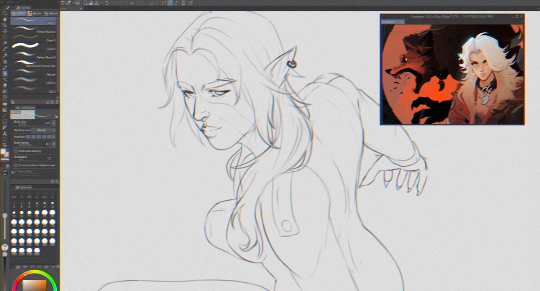Image resolution: width=540 pixels, height=291 pixels.
Task: Click the Open file folder icon
Action: 91,3
